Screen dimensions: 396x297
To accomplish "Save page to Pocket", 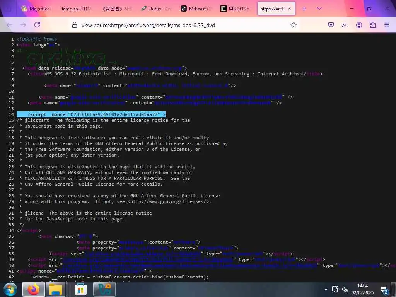I will pos(331,25).
